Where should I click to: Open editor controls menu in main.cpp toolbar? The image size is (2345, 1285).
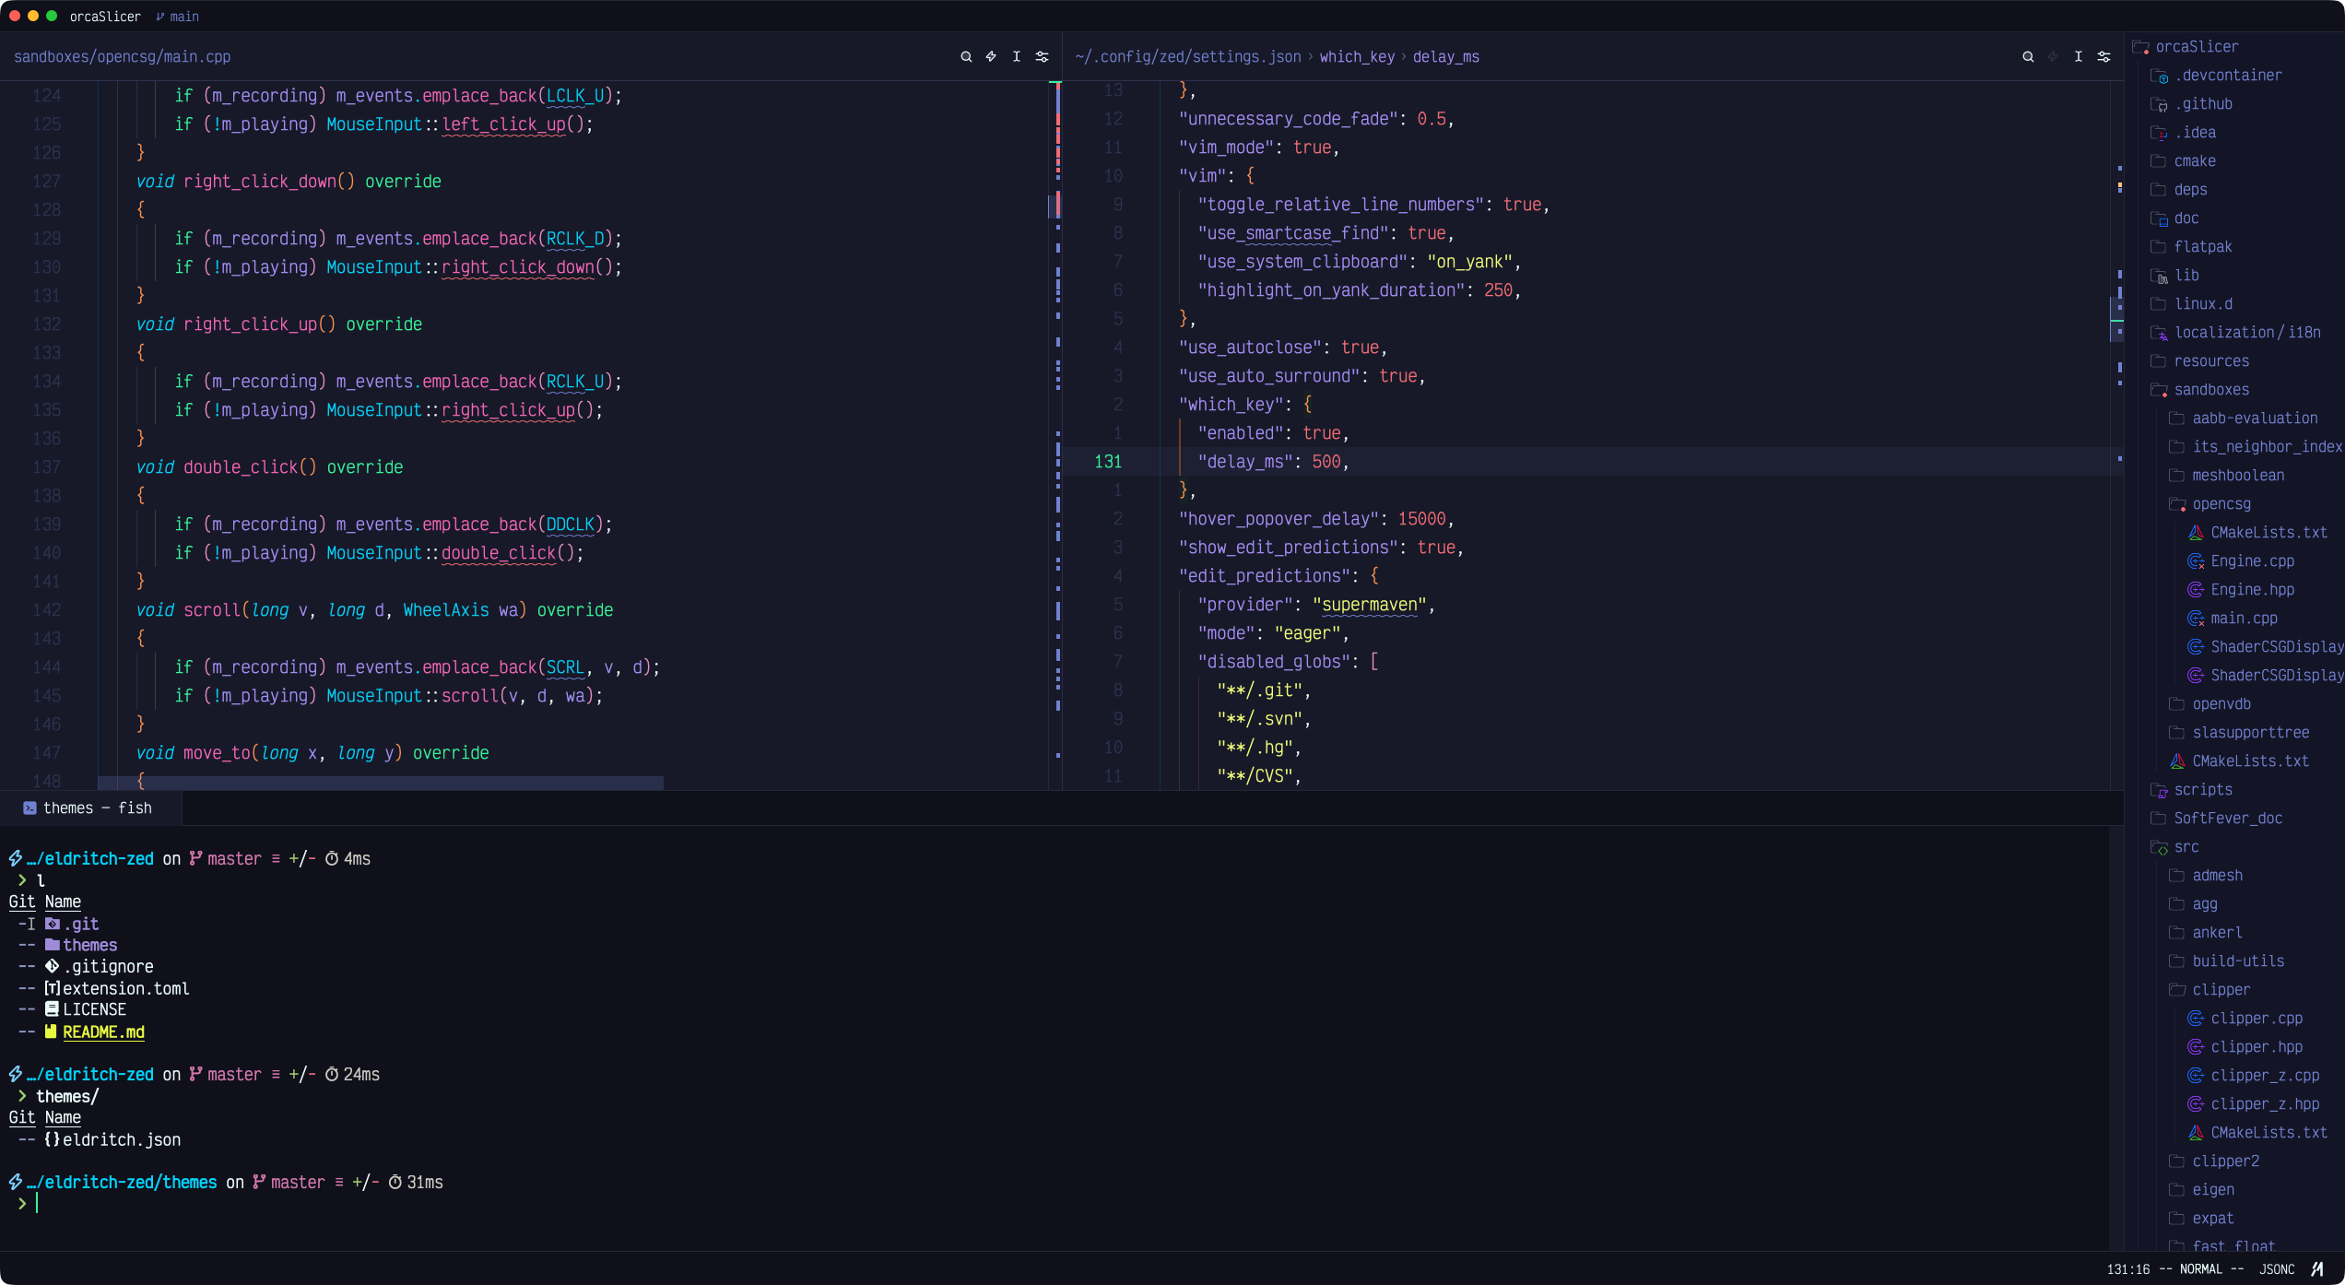coord(1043,56)
